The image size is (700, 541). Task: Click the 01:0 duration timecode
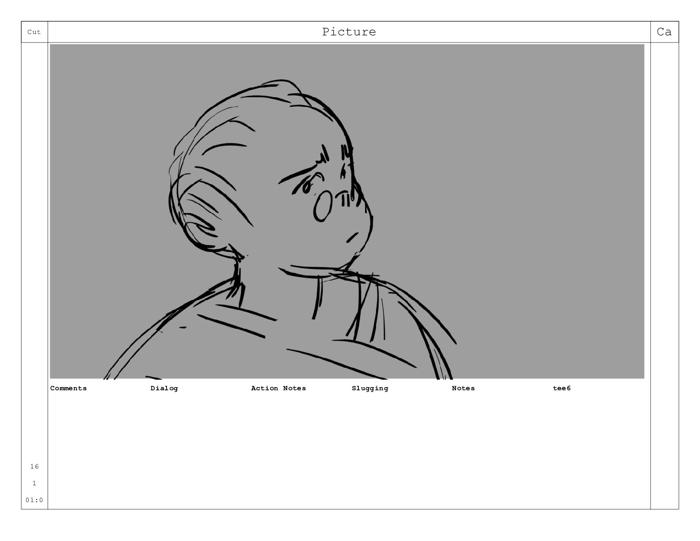click(34, 500)
